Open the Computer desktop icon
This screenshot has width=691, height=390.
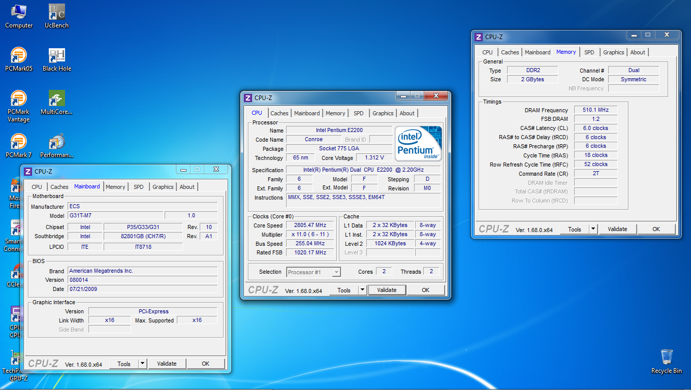pos(19,16)
